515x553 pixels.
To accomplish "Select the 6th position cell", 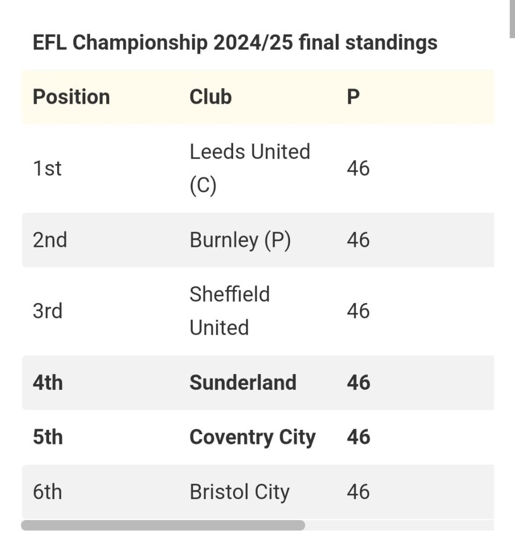I will 47,492.
